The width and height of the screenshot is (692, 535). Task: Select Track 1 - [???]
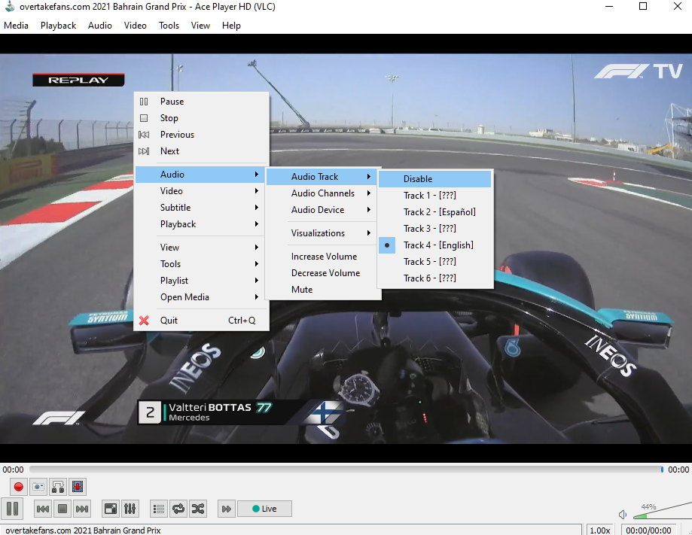click(434, 196)
